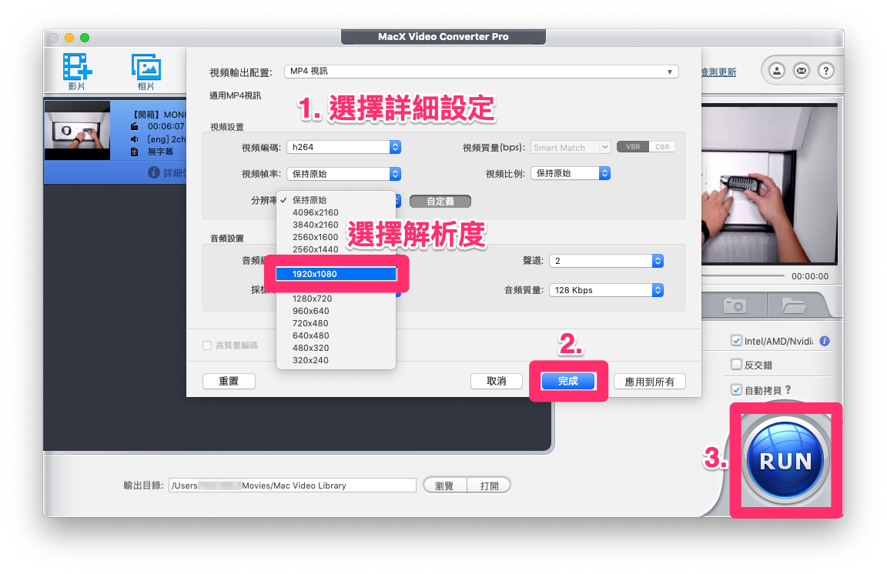This screenshot has height=574, width=887.
Task: Click the question mark beside 自動拷貝
Action: (x=788, y=390)
